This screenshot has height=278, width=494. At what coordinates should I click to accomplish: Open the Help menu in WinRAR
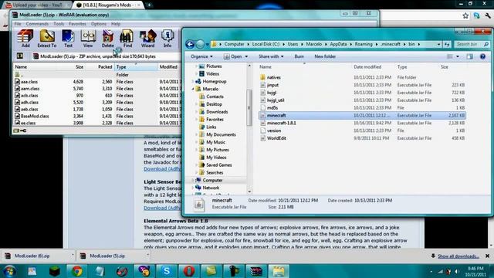116,24
